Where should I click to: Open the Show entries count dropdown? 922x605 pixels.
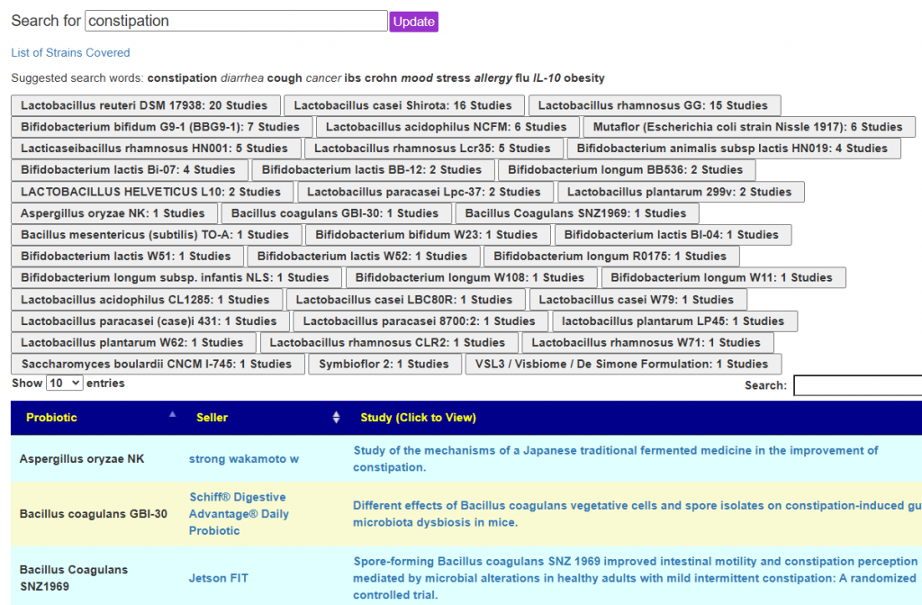pyautogui.click(x=65, y=384)
